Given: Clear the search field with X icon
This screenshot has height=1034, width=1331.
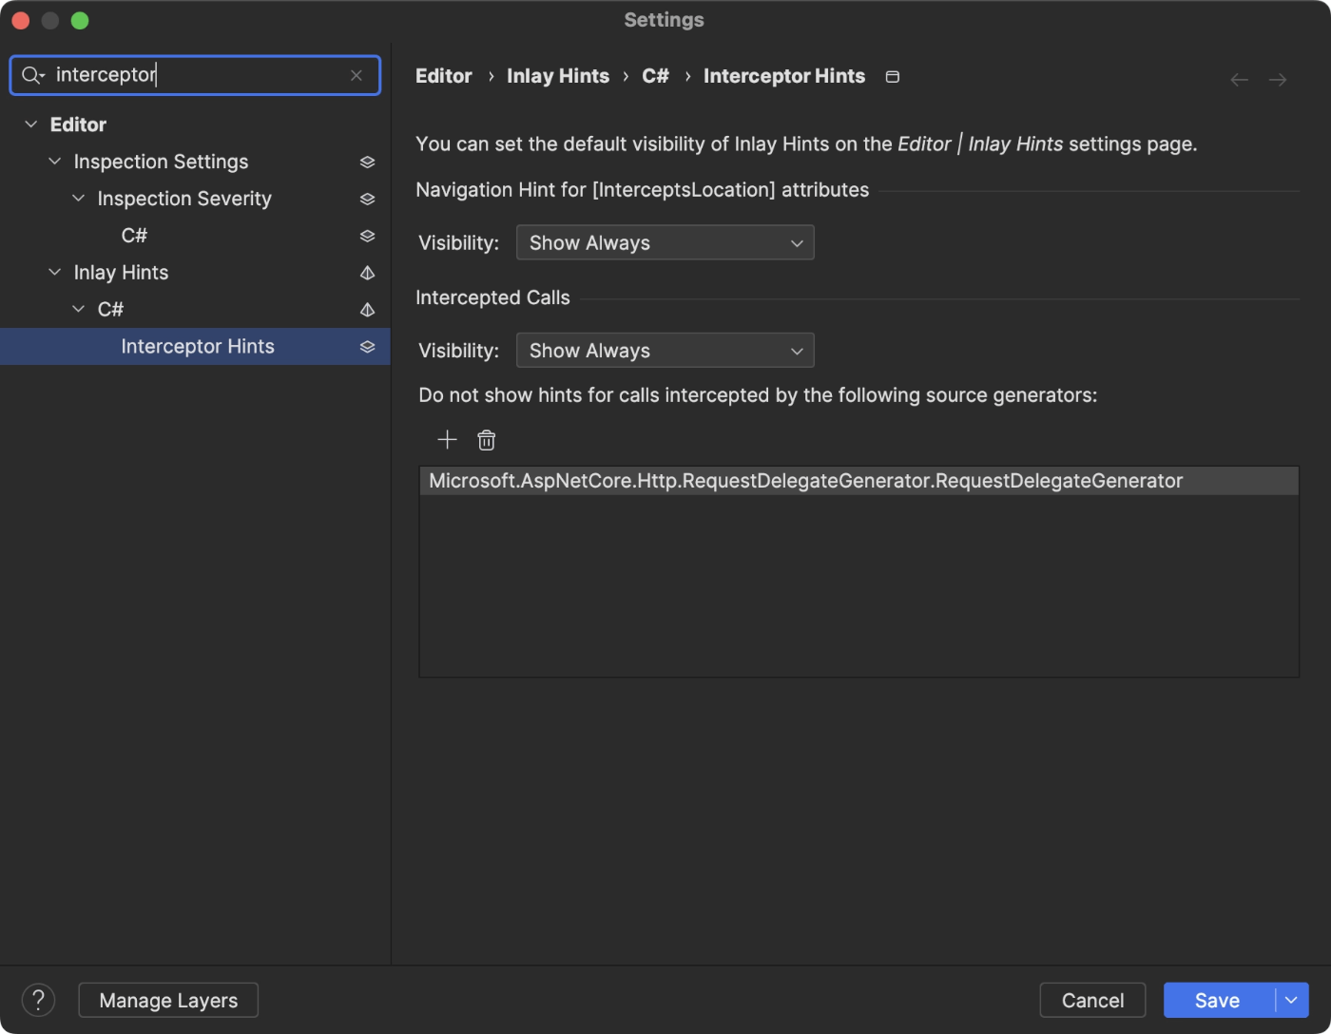Looking at the screenshot, I should point(357,75).
